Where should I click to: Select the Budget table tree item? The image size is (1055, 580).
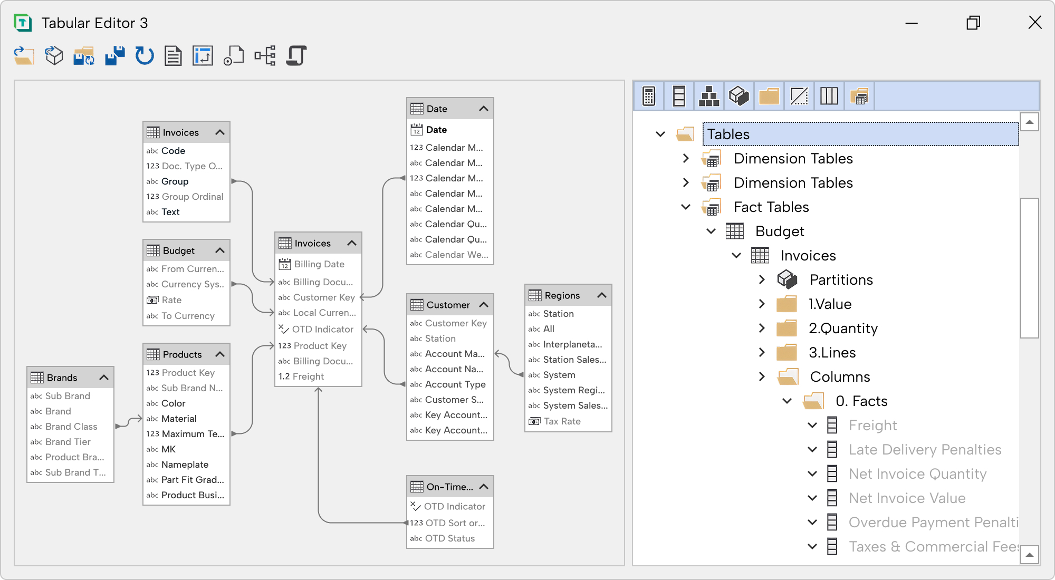[780, 231]
